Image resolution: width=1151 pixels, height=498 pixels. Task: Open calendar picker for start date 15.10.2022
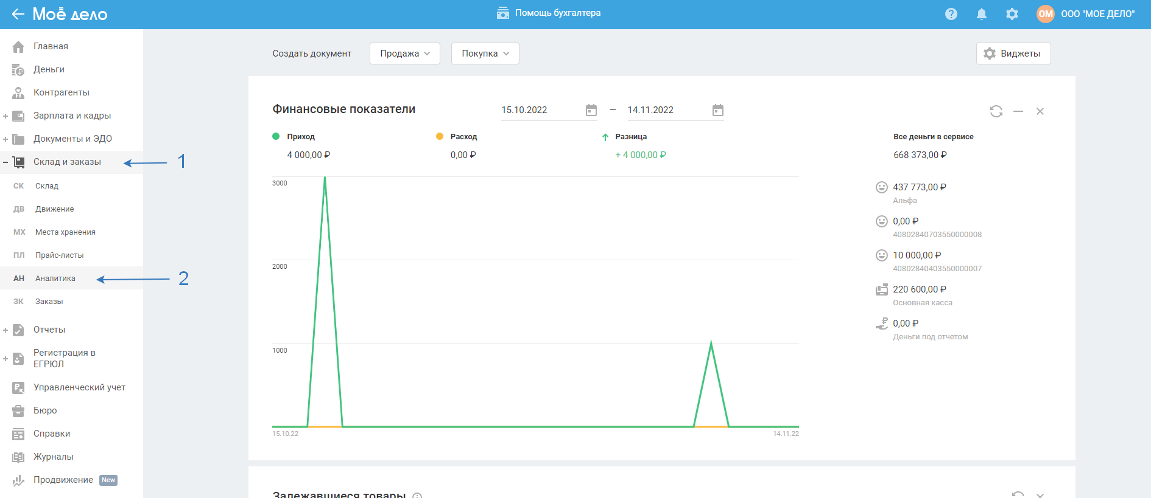[x=591, y=110]
